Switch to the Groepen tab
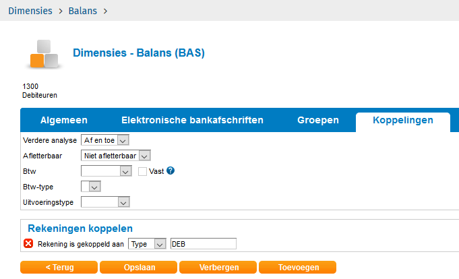The width and height of the screenshot is (459, 279). click(x=318, y=120)
